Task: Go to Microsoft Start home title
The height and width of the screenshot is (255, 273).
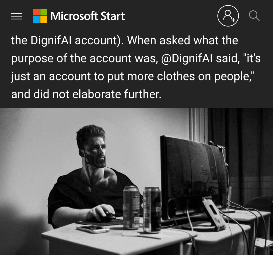Action: tap(87, 16)
